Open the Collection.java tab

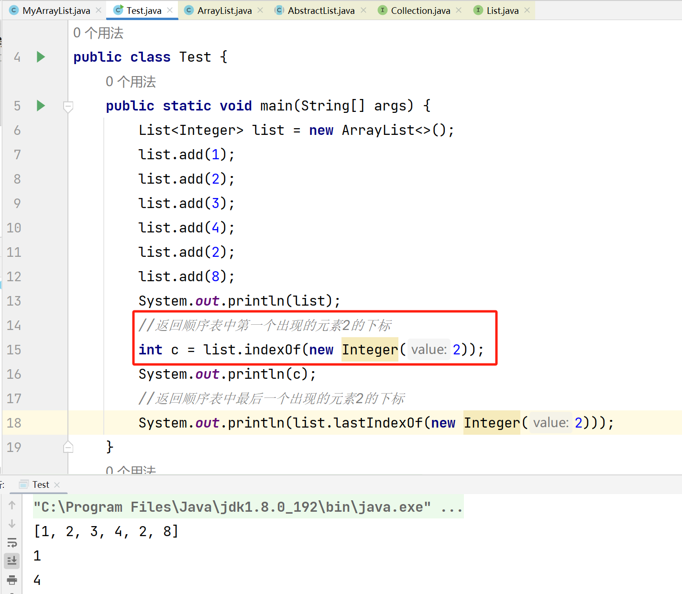[420, 11]
